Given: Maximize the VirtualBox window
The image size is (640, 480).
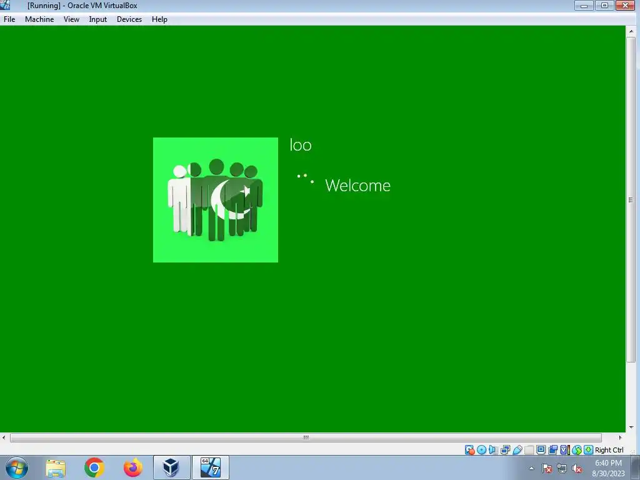Looking at the screenshot, I should [604, 5].
